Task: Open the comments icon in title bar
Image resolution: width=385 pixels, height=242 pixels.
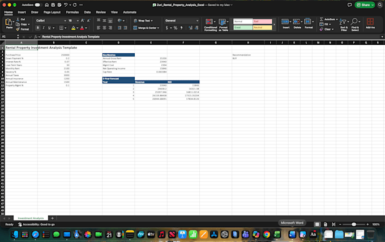Action: pos(349,5)
